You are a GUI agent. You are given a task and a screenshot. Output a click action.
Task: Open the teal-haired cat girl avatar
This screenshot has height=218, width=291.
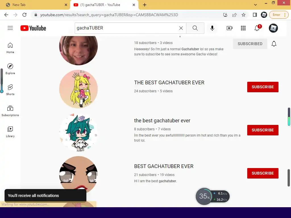coord(78,133)
